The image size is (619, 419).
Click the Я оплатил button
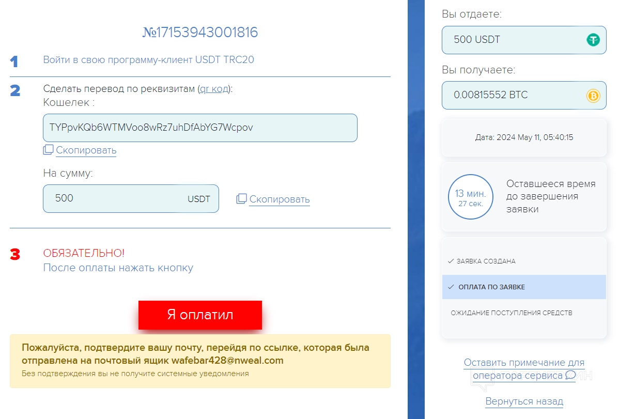[x=200, y=315]
